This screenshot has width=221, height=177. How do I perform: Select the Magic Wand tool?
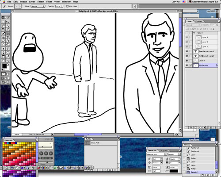click(8, 25)
